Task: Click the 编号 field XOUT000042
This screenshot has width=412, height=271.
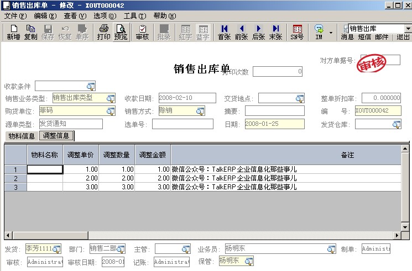Action: (378, 110)
